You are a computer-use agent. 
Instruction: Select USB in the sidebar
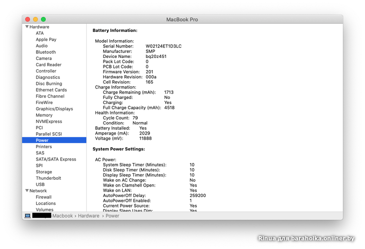tap(40, 184)
